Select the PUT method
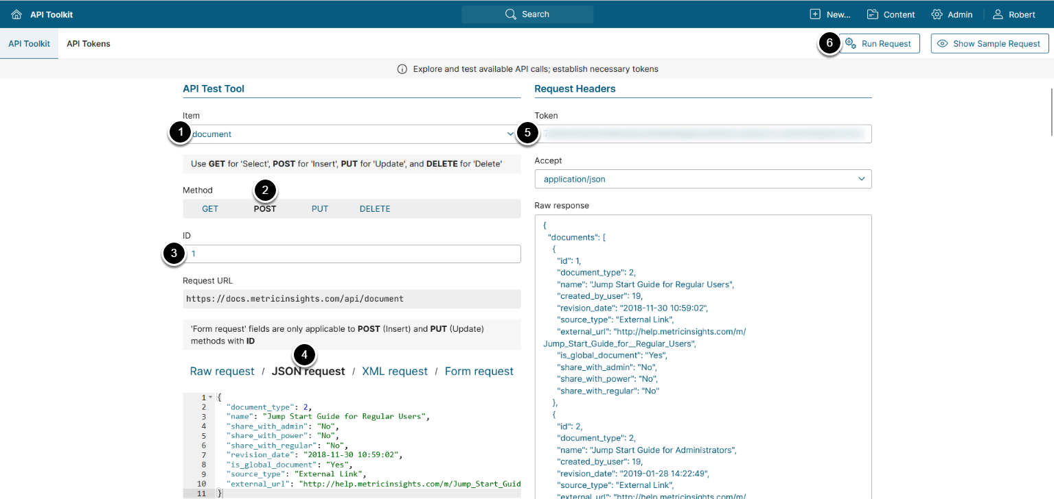 (x=320, y=209)
